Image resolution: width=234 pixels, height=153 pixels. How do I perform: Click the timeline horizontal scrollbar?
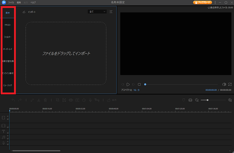(36, 151)
